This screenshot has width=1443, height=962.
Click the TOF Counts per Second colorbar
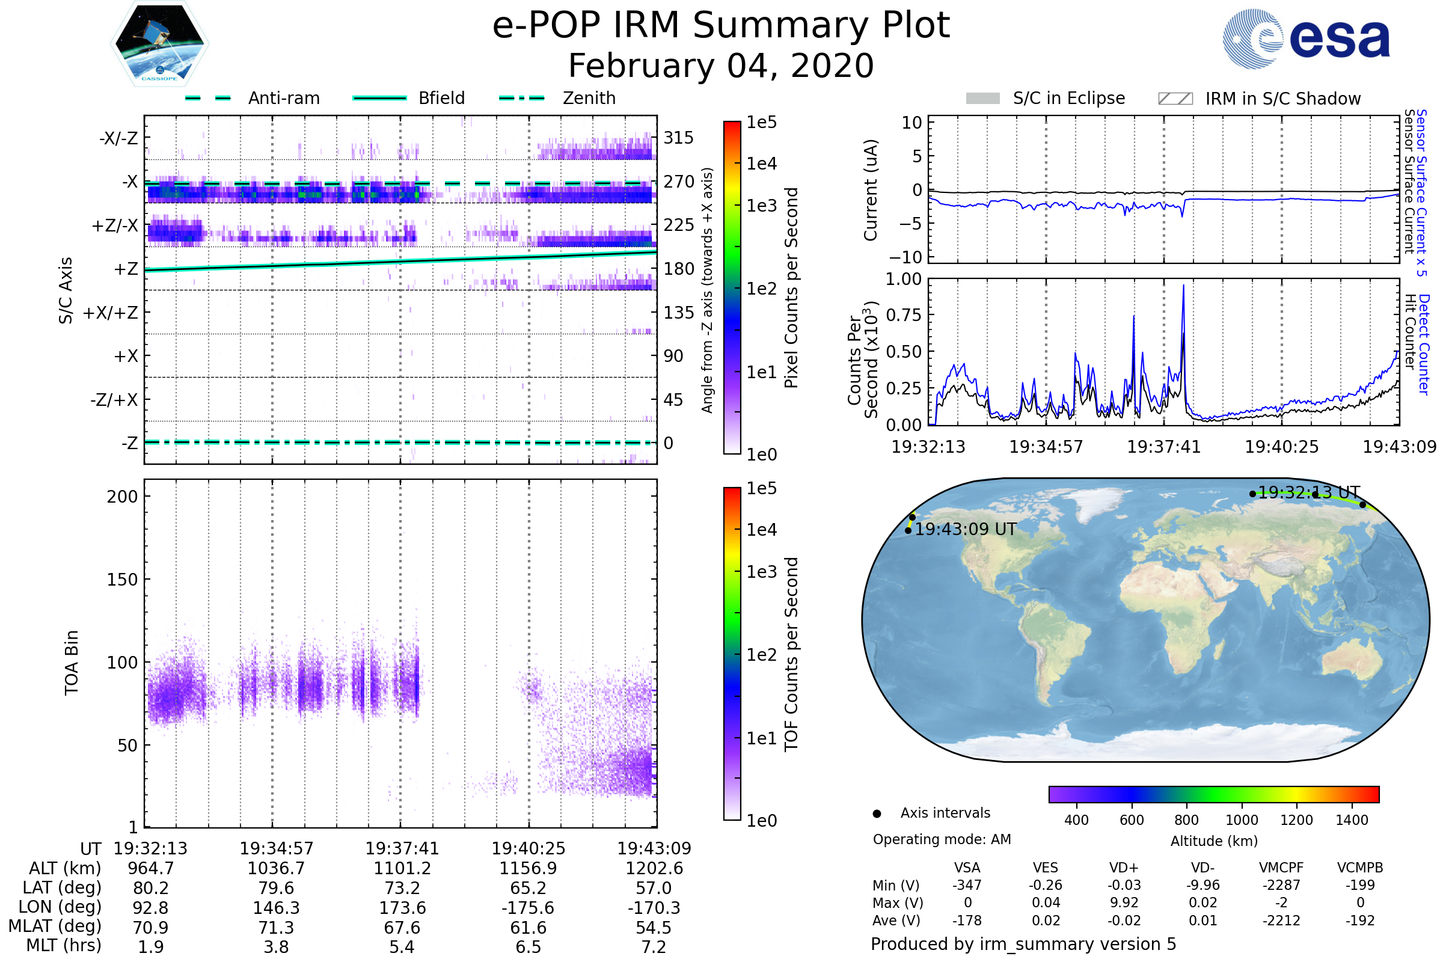coord(732,654)
